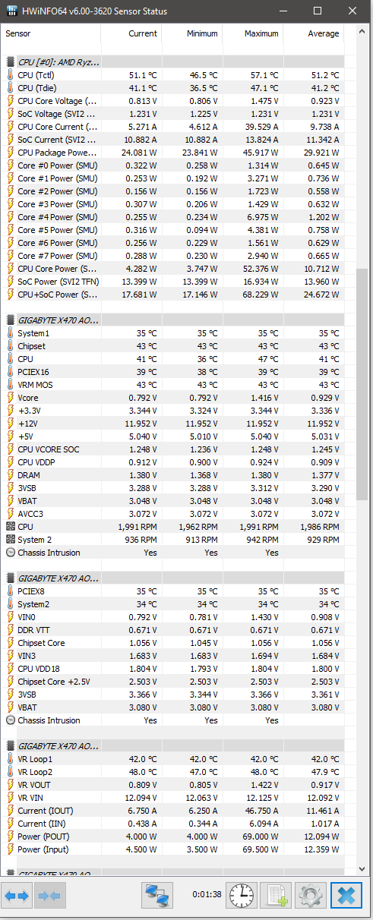This screenshot has height=920, width=373.
Task: Select the System1 temperature row
Action: click(172, 333)
